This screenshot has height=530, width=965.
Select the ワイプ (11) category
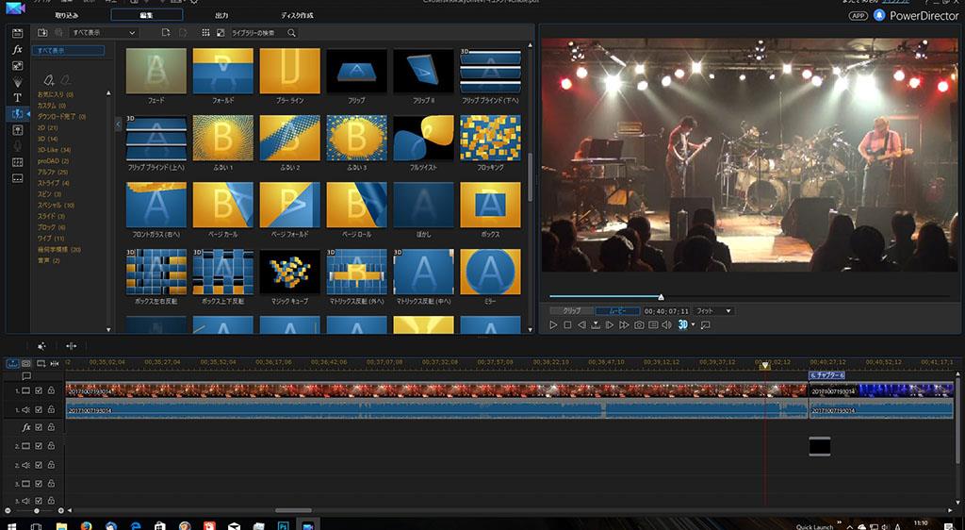51,239
